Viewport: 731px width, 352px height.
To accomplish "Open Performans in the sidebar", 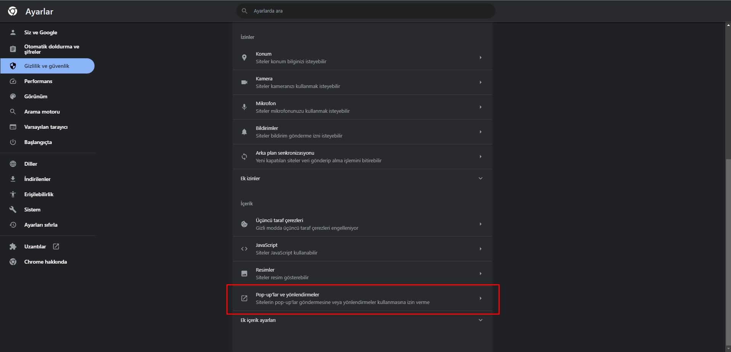I will coord(38,81).
